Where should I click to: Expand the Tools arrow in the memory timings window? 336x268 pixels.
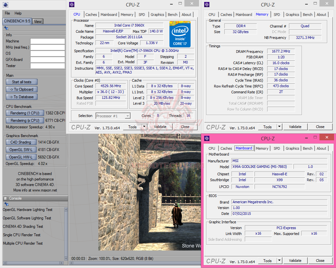(279, 127)
